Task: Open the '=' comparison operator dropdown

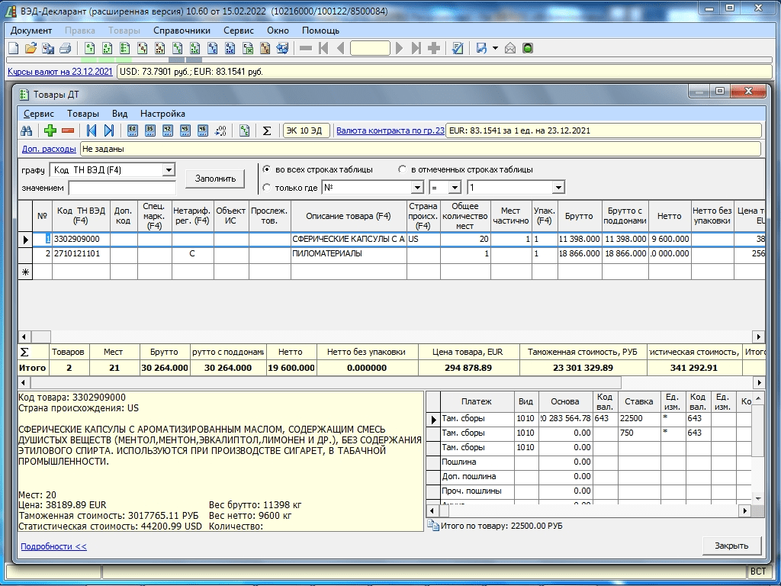Action: [x=455, y=188]
